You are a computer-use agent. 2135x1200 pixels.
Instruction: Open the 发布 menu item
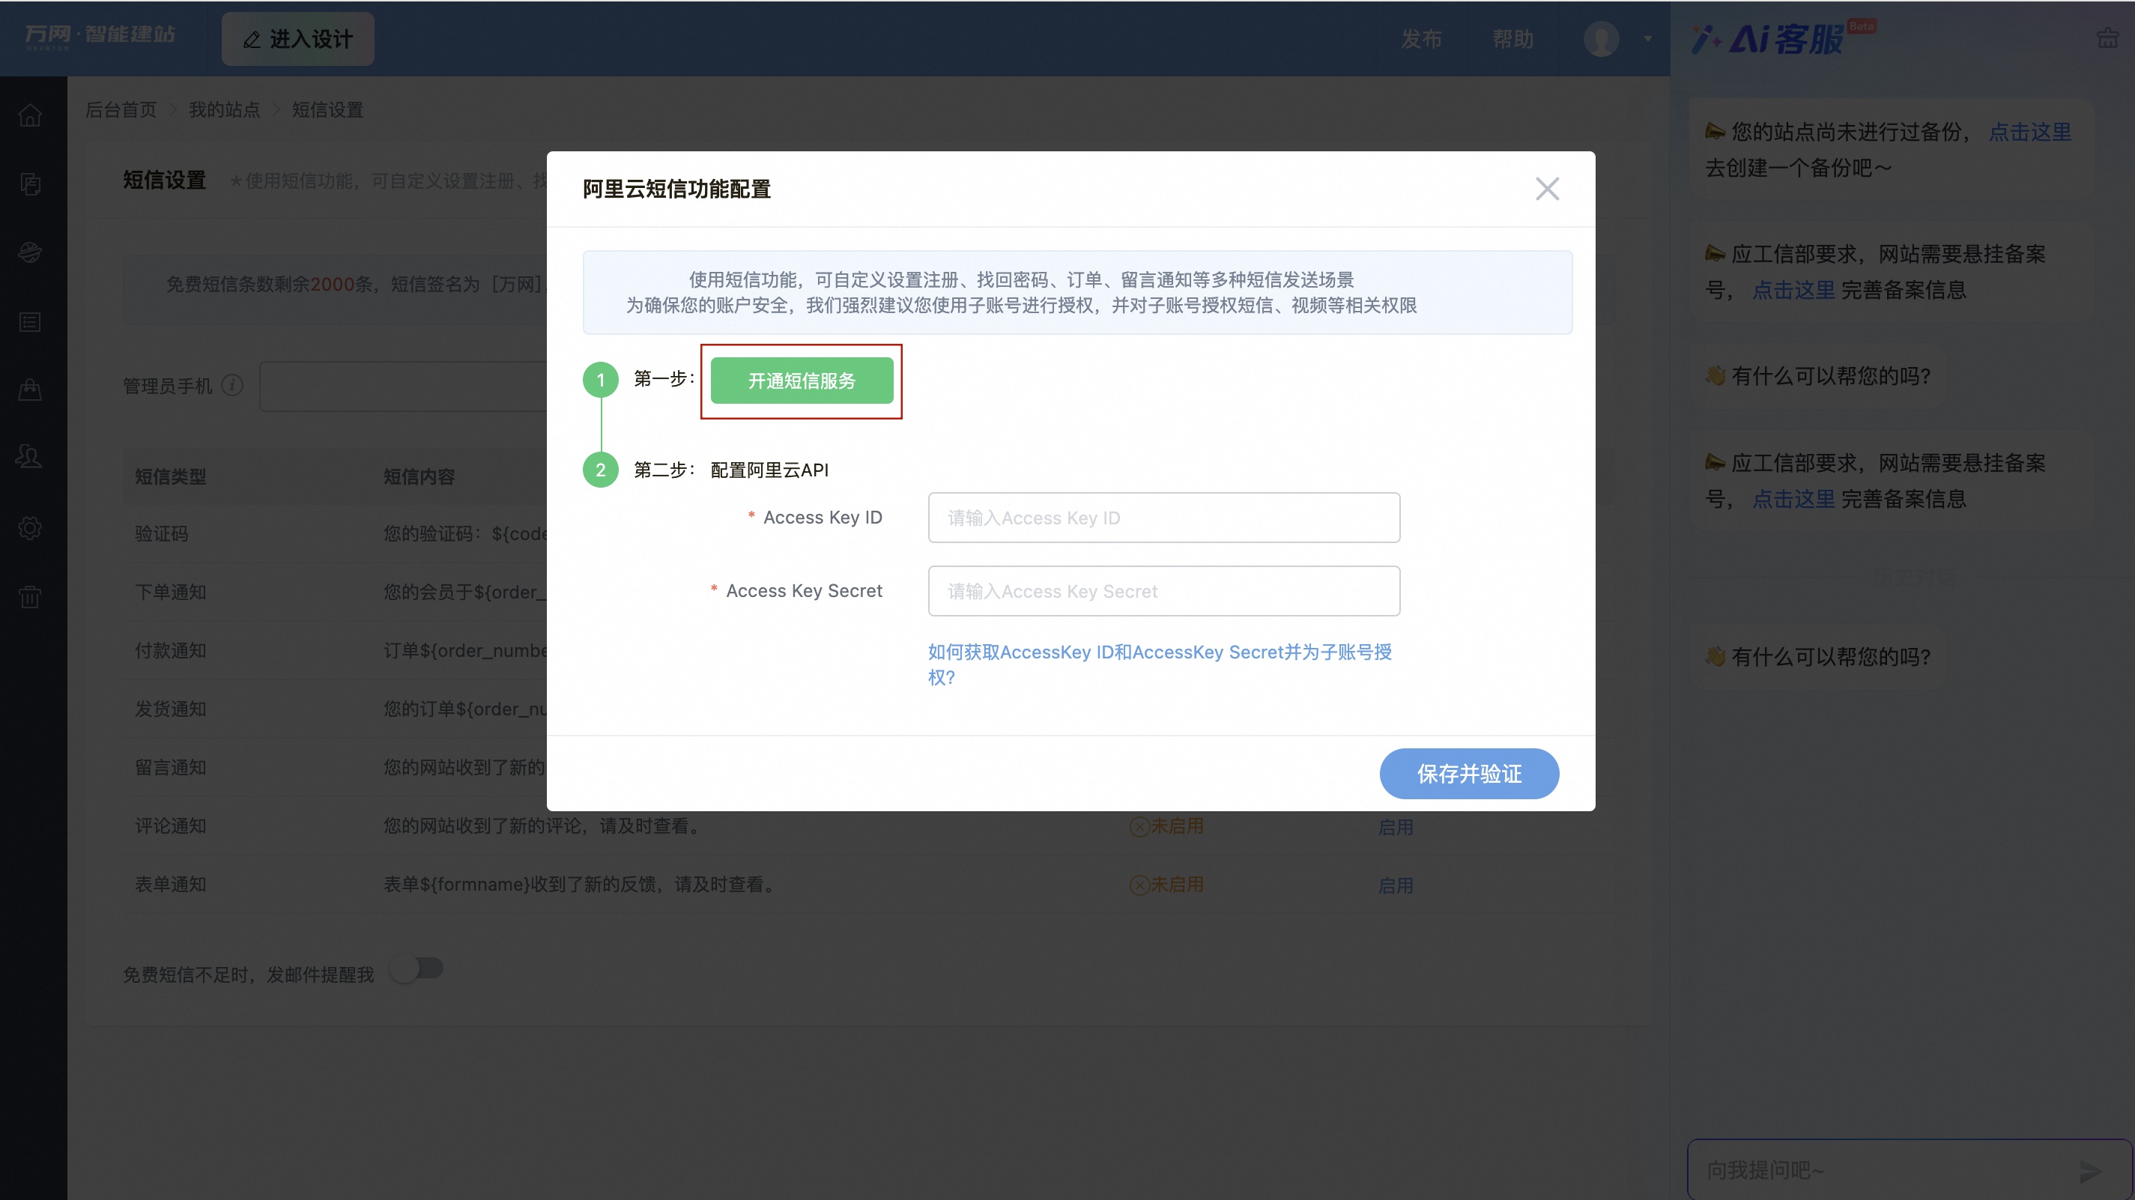1420,39
